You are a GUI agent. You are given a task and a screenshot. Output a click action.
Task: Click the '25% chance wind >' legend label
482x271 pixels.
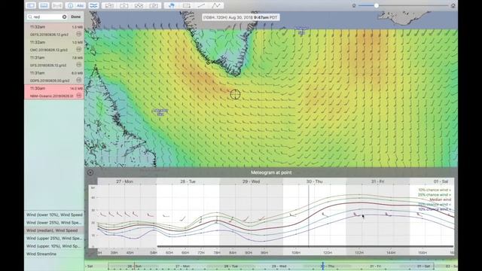coord(435,195)
